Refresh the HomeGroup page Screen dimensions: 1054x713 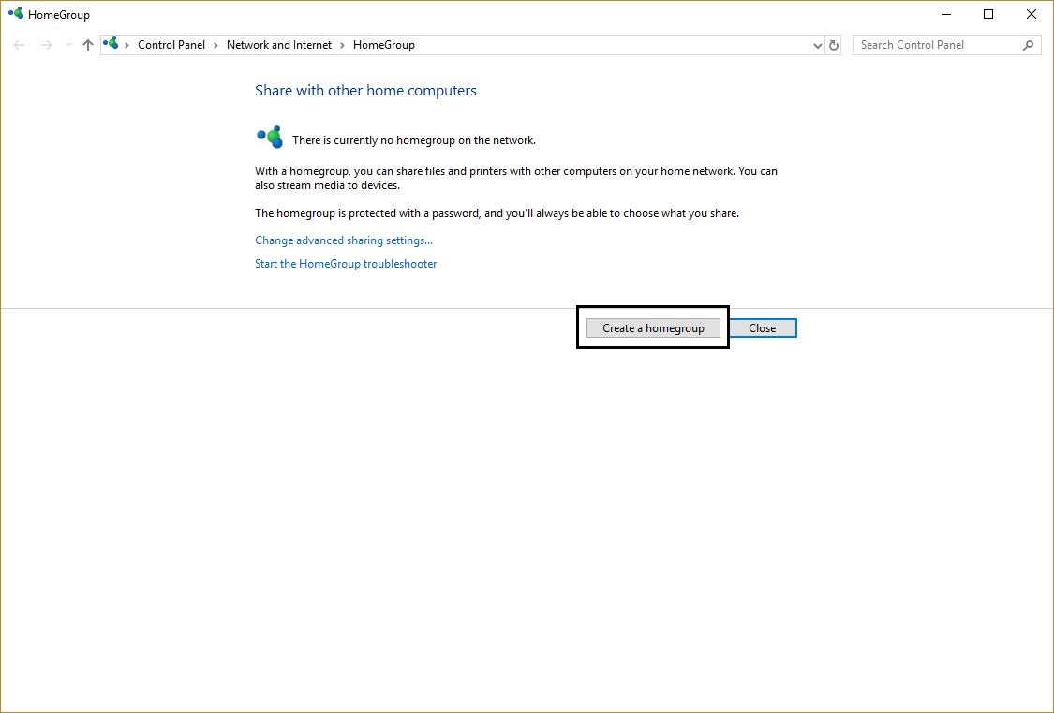coord(834,45)
